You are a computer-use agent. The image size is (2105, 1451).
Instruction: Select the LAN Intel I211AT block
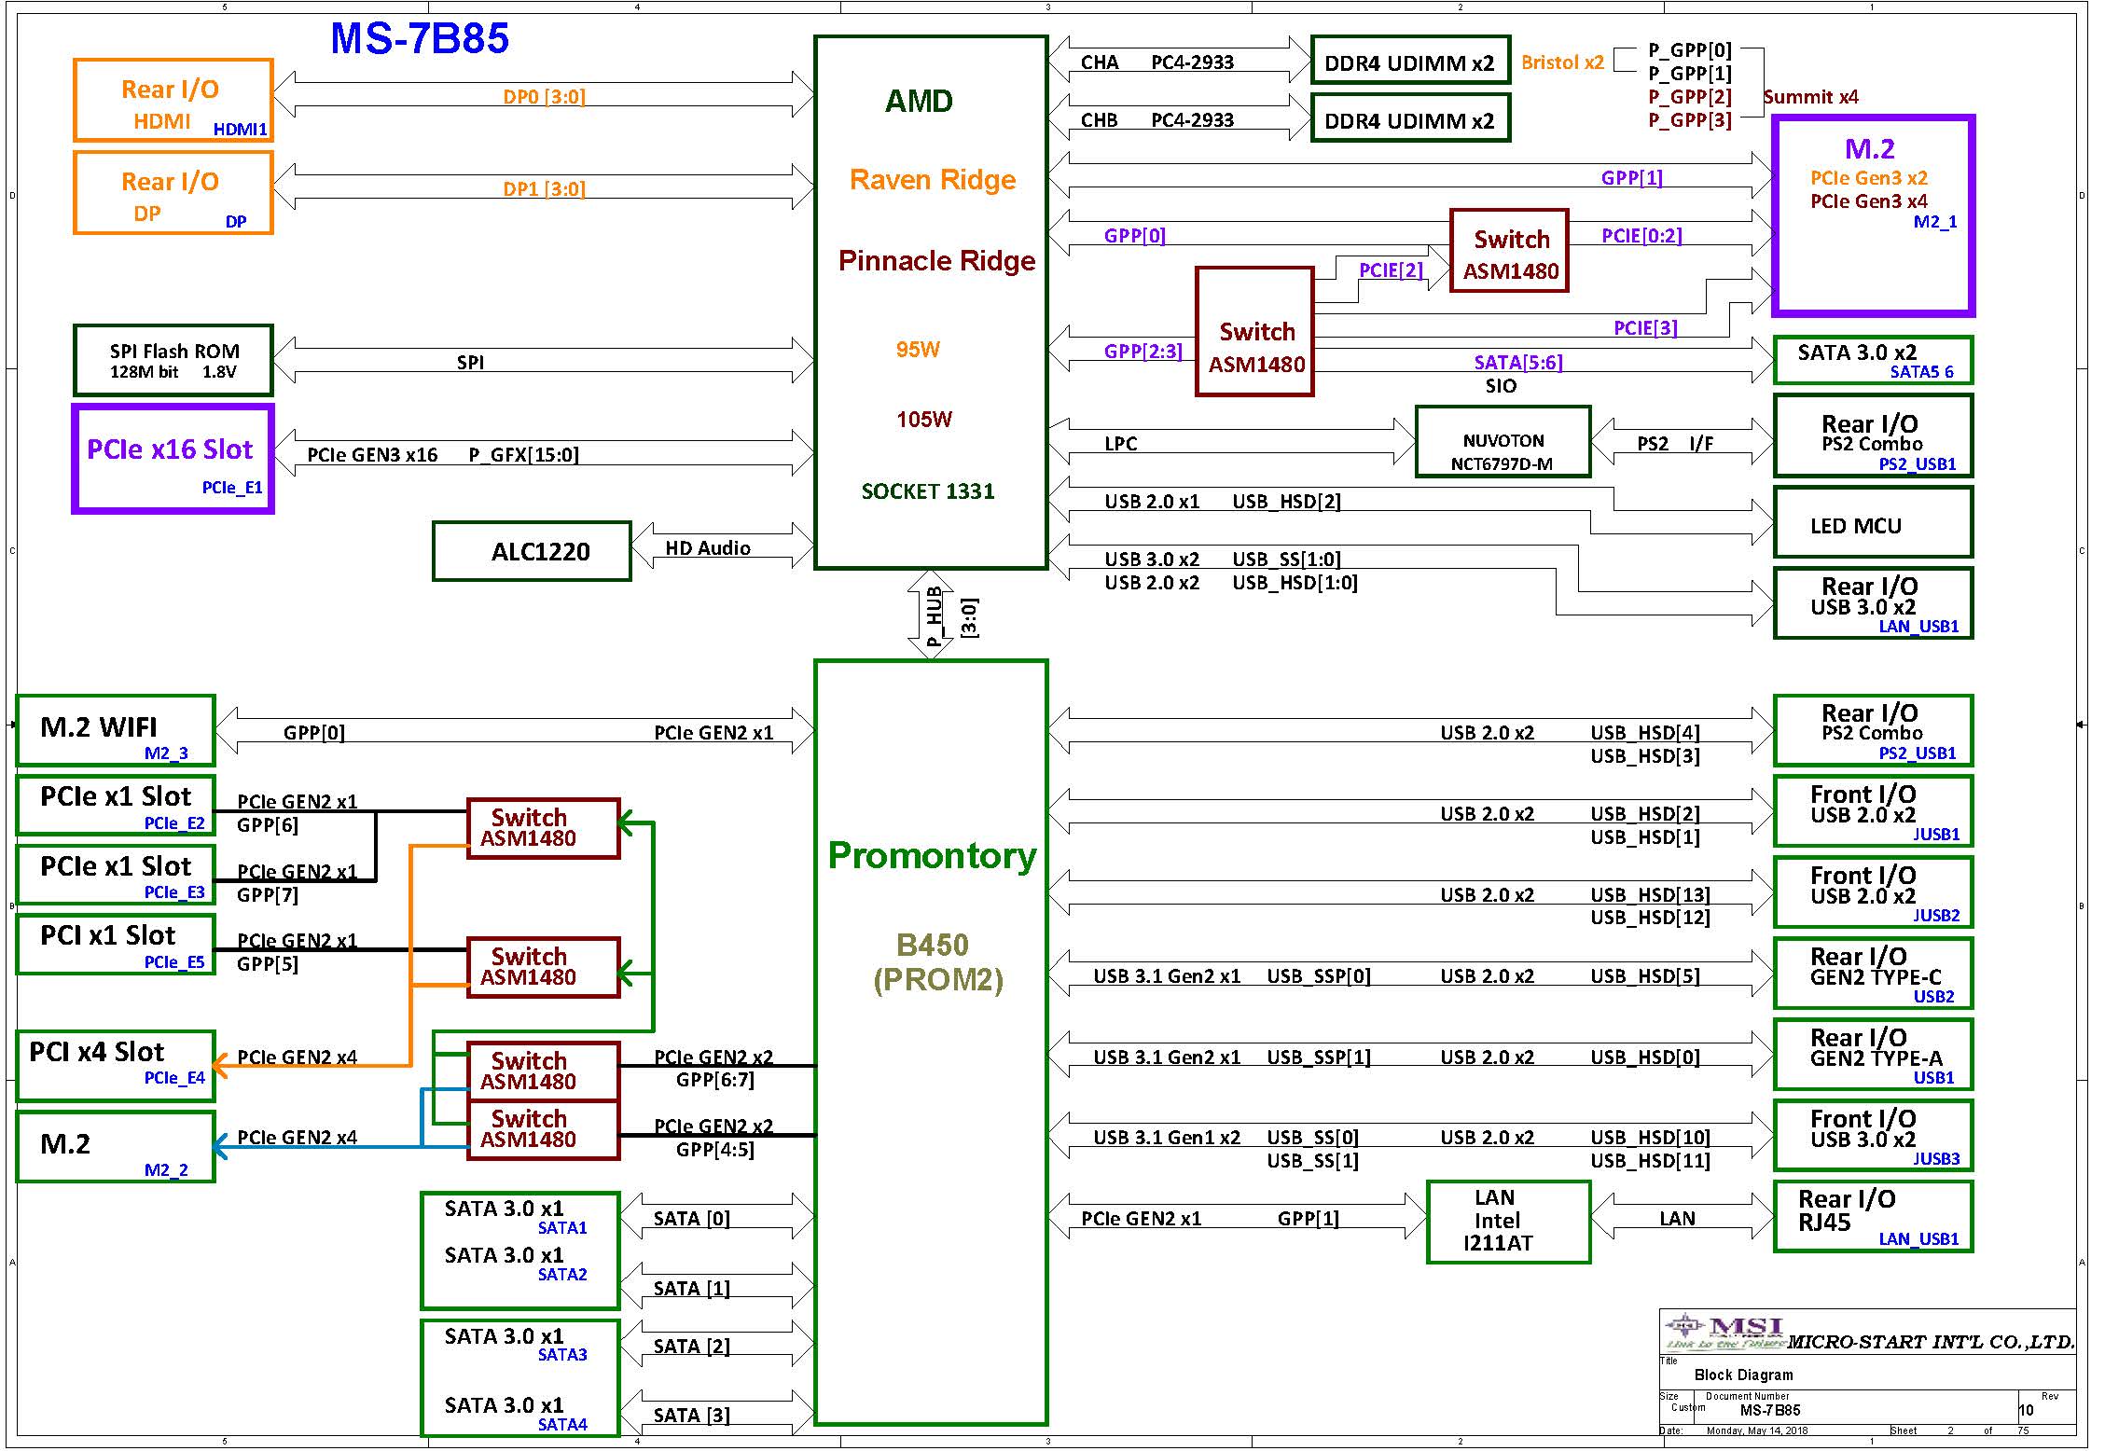pyautogui.click(x=1508, y=1223)
